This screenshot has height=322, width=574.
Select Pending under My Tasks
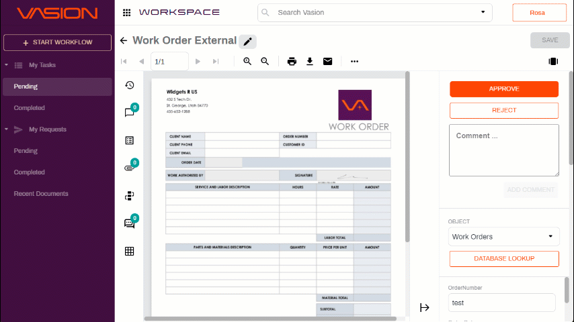point(58,87)
